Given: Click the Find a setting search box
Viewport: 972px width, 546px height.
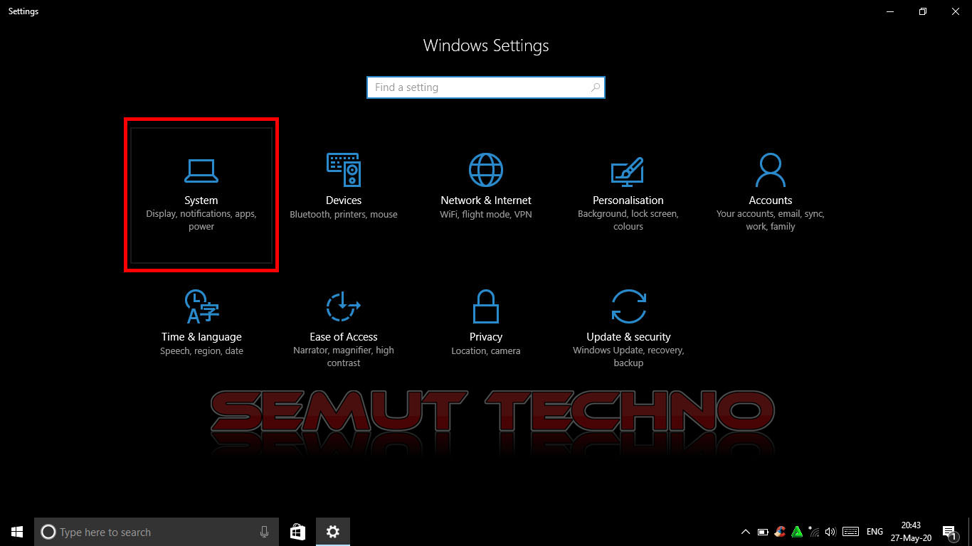Looking at the screenshot, I should pyautogui.click(x=486, y=87).
